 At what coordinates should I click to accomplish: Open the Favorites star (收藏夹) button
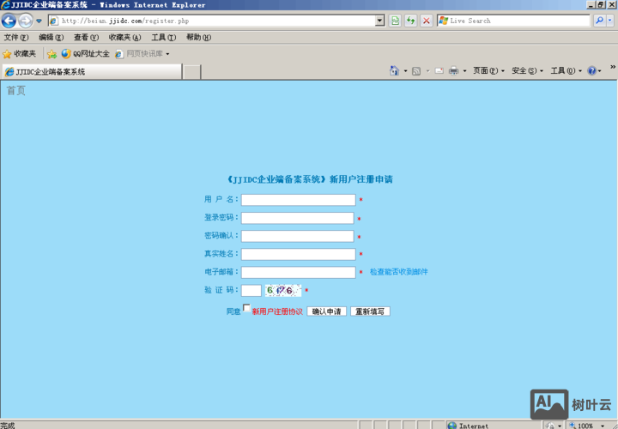(x=20, y=53)
